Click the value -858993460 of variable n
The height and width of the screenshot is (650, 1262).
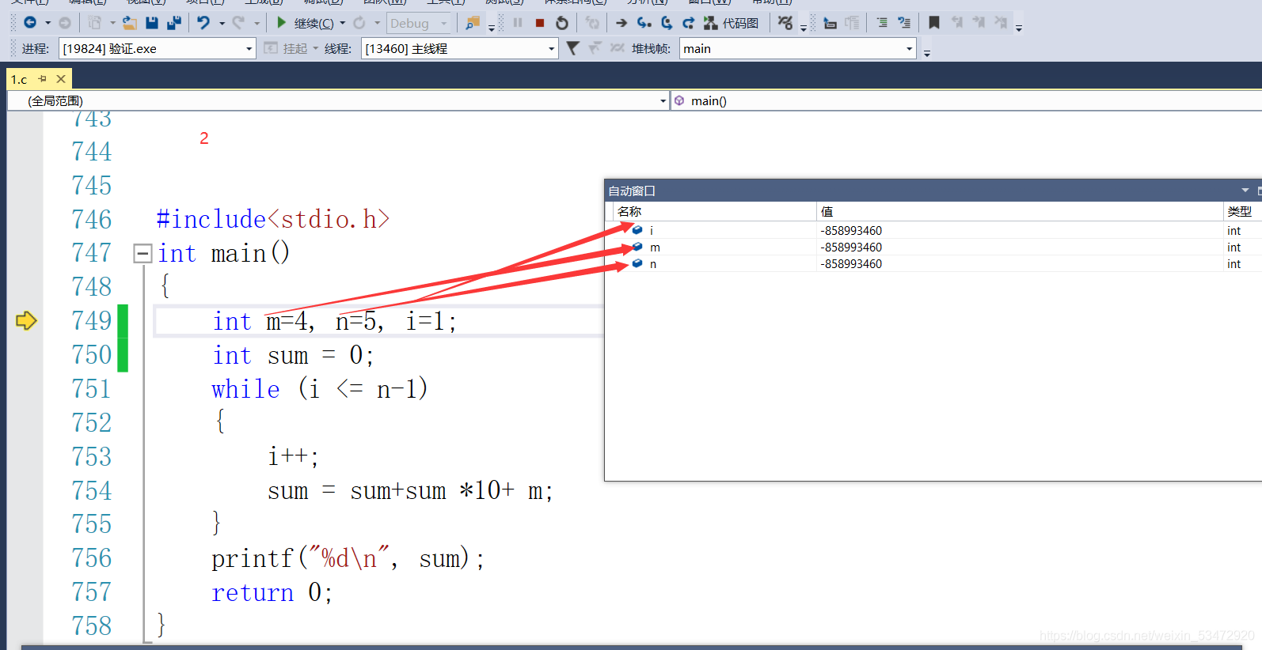pyautogui.click(x=851, y=263)
